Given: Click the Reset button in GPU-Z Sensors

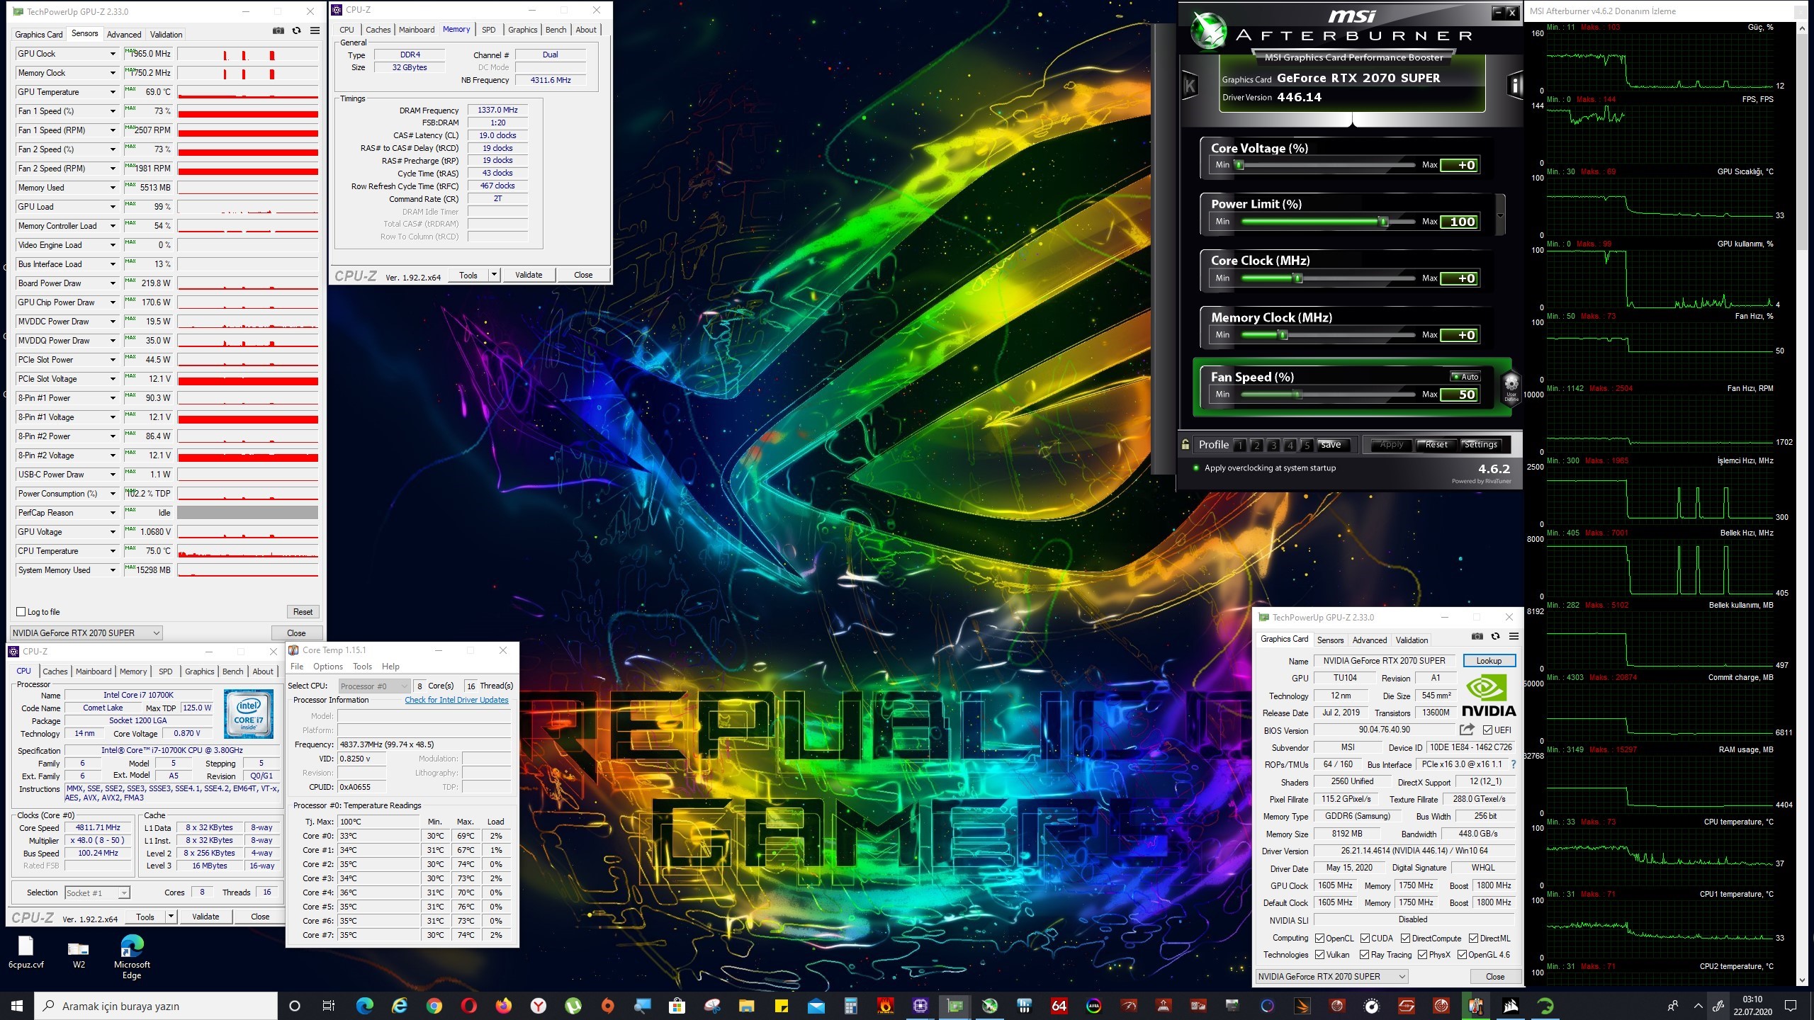Looking at the screenshot, I should (x=303, y=612).
